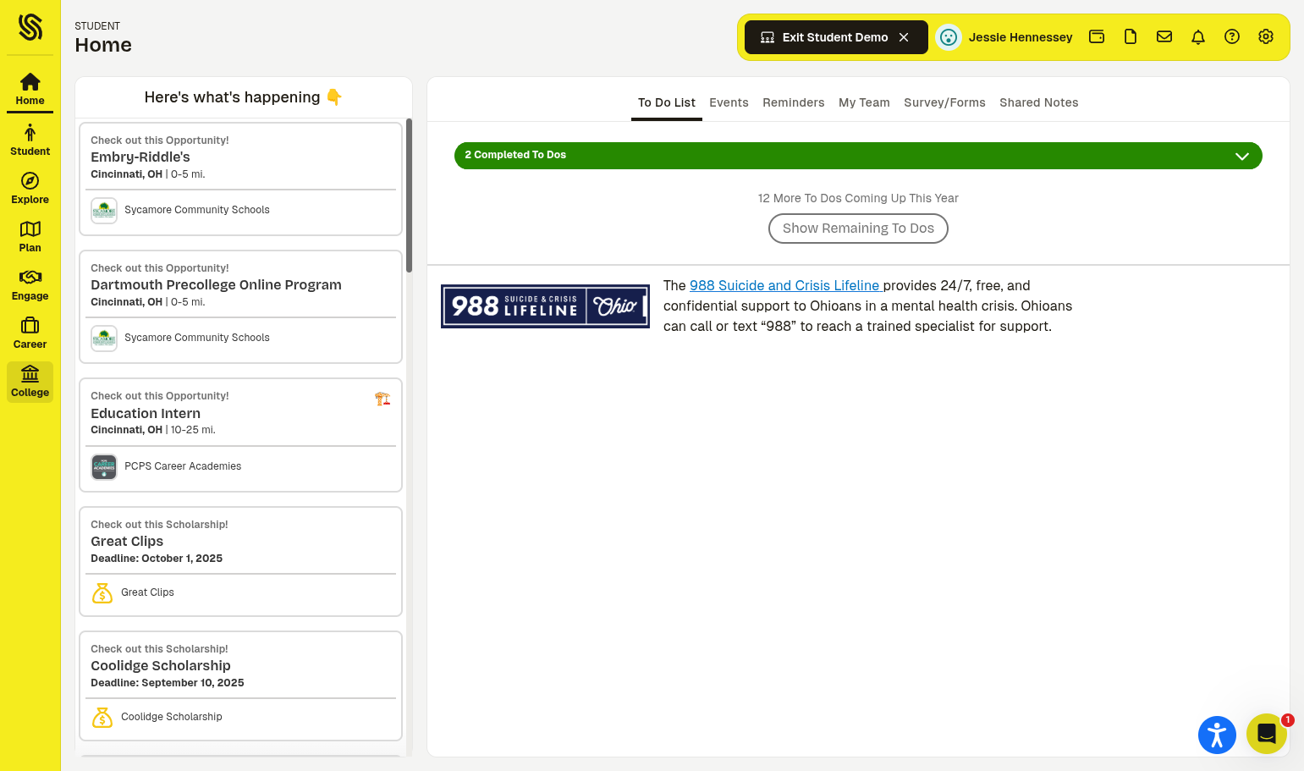
Task: Open the wallet icon in header
Action: pos(1097,36)
